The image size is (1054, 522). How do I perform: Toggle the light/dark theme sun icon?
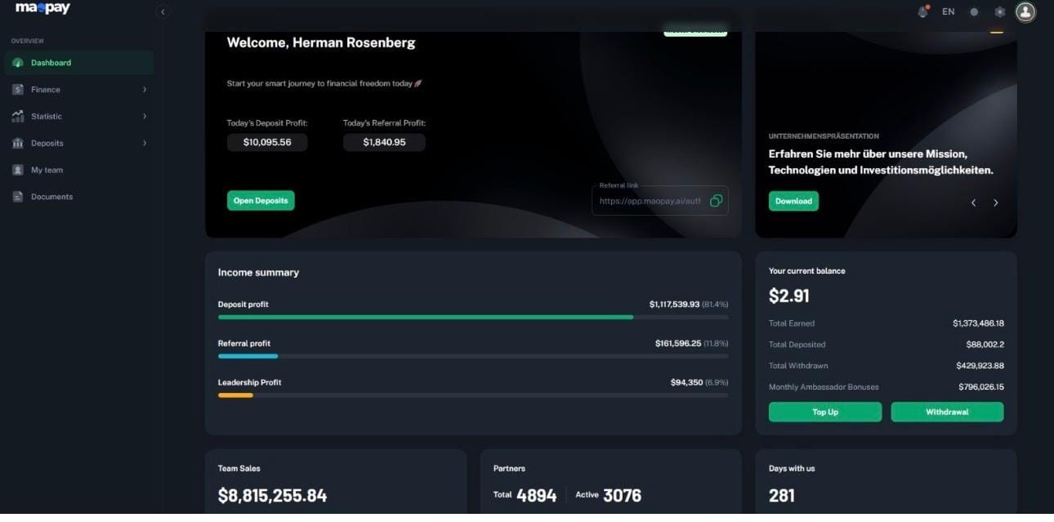(974, 12)
